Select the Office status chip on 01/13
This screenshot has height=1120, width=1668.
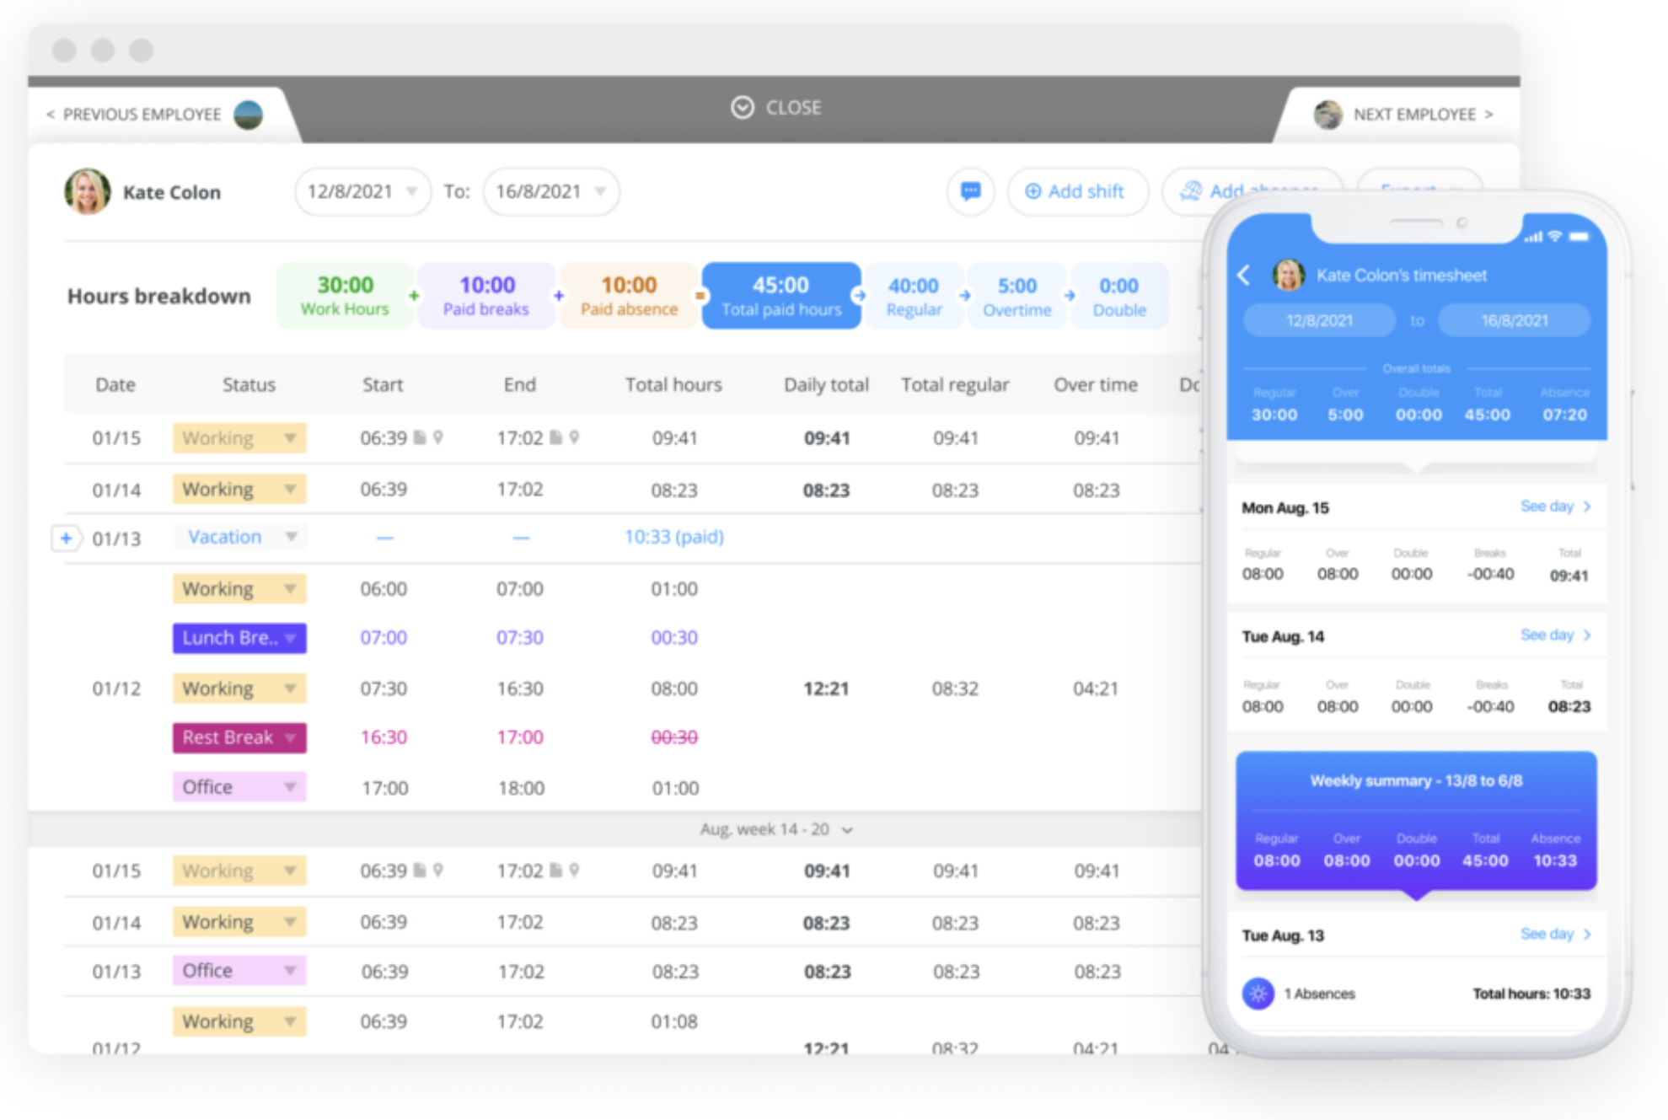[x=239, y=970]
